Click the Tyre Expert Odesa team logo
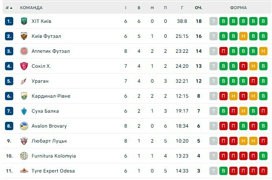 (x=24, y=171)
